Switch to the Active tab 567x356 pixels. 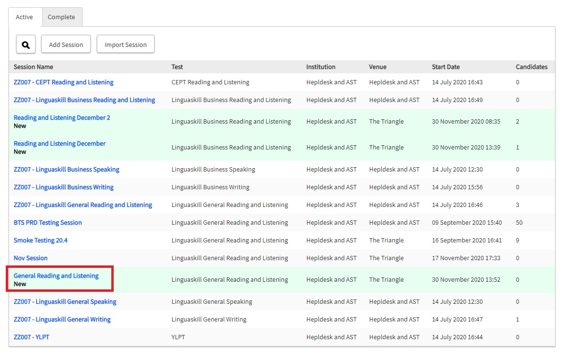pyautogui.click(x=24, y=17)
